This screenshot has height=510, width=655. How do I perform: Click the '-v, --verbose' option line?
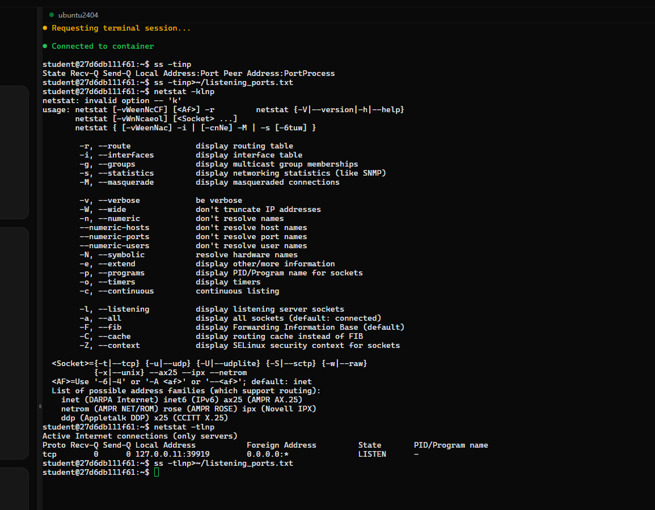click(x=161, y=201)
